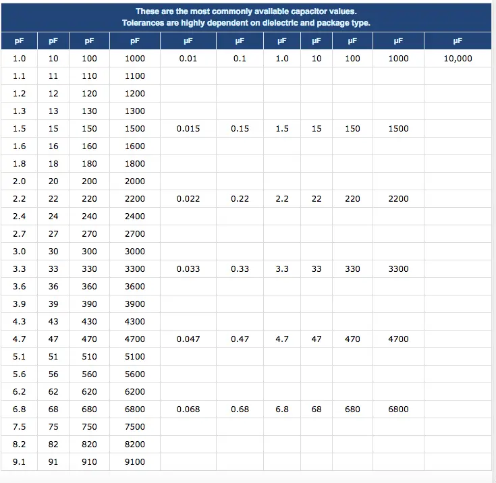Click the 6800 µF value
Viewport: 496px width, 483px height.
coord(398,409)
